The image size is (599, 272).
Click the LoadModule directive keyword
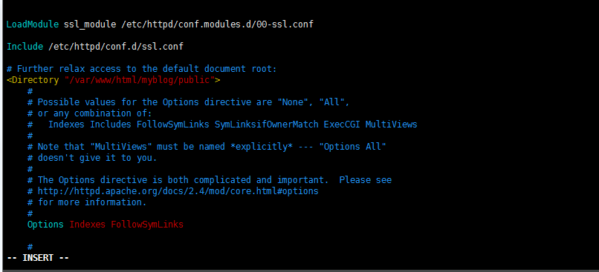click(33, 24)
